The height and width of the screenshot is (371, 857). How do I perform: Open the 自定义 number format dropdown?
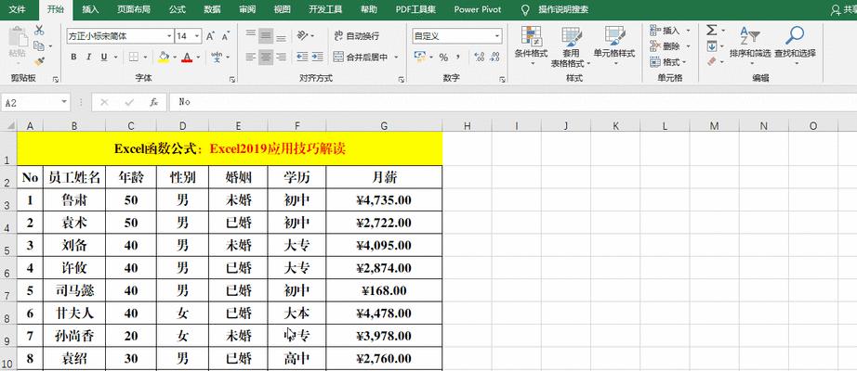click(x=497, y=36)
